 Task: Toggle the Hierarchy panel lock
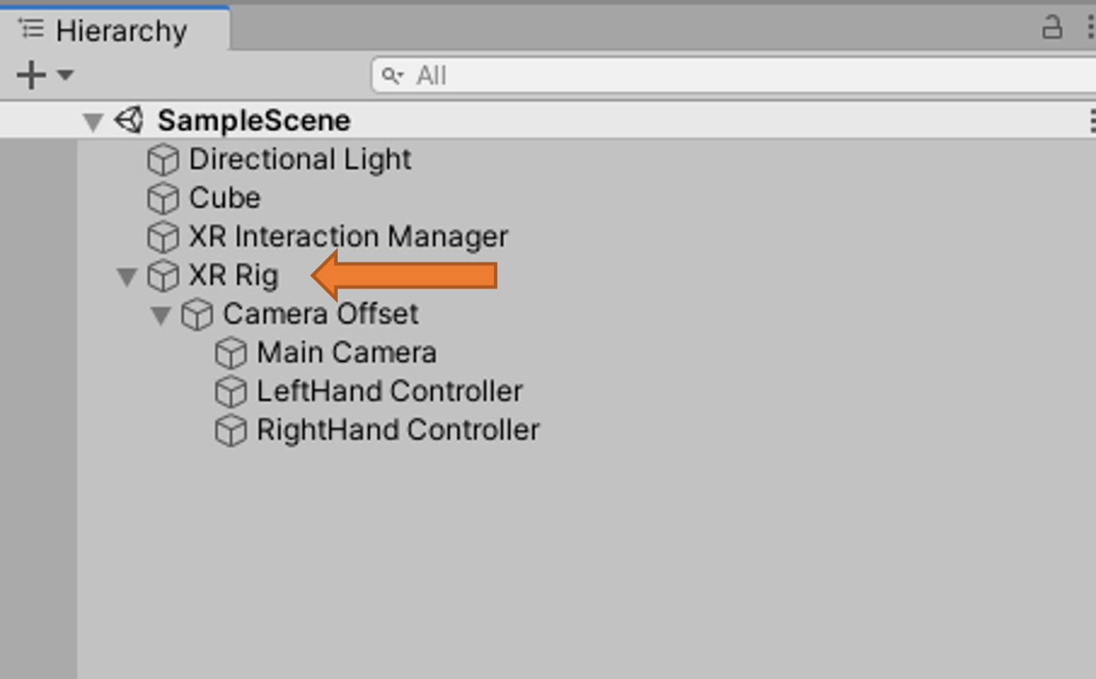[x=1052, y=28]
